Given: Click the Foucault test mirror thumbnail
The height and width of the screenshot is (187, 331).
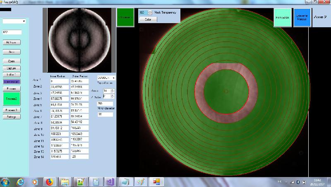Looking at the screenshot, I should 79,40.
